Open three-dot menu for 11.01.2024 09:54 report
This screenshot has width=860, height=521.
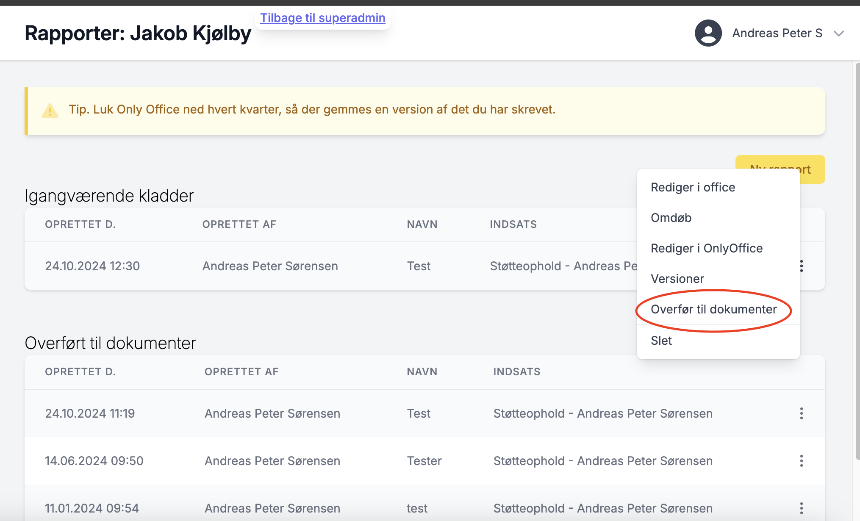pyautogui.click(x=801, y=508)
